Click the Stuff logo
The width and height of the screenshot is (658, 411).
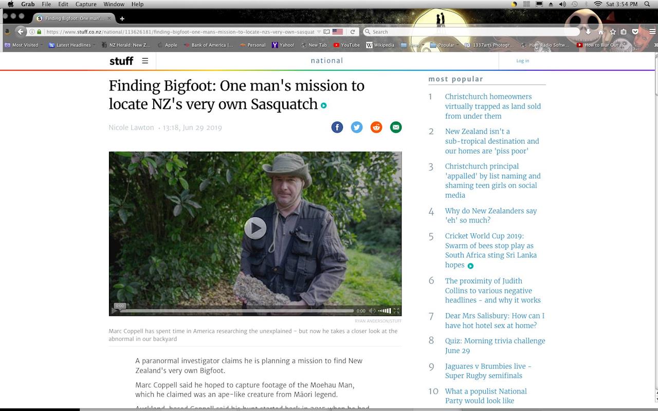121,61
